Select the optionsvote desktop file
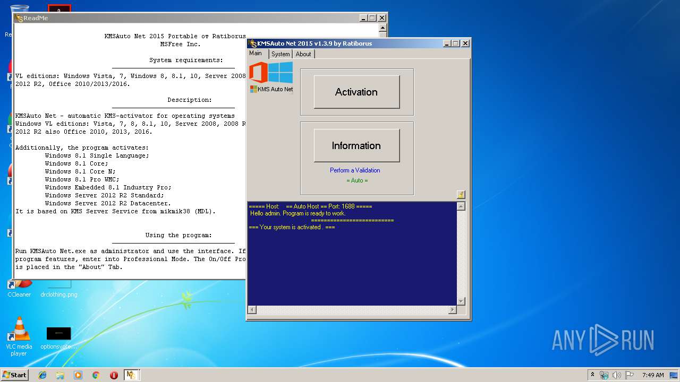The width and height of the screenshot is (680, 382). tap(58, 338)
